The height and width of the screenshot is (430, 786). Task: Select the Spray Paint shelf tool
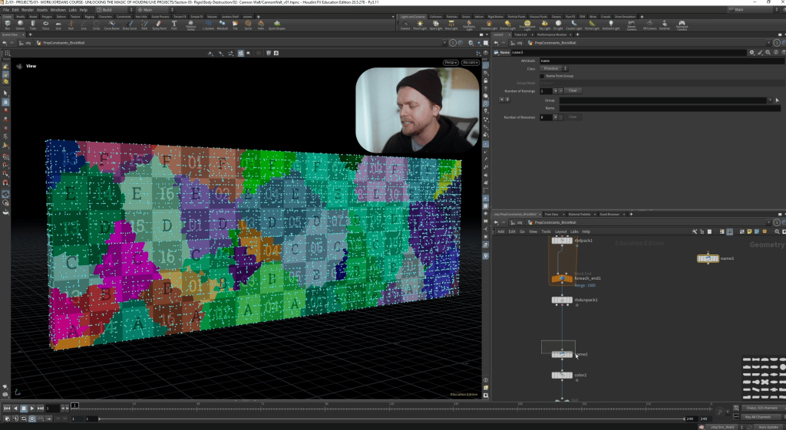tap(159, 25)
